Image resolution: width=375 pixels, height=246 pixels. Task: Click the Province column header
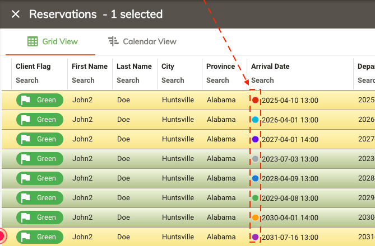point(220,66)
